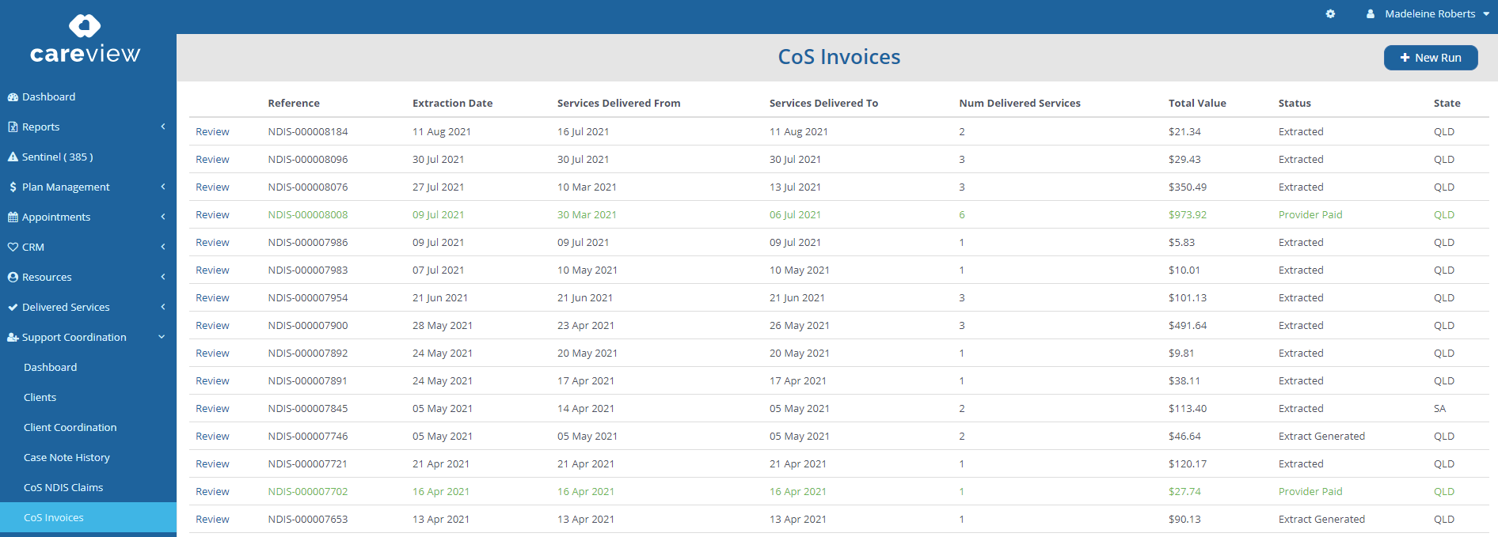1498x537 pixels.
Task: Click the $491.64 total value cell
Action: pyautogui.click(x=1188, y=326)
